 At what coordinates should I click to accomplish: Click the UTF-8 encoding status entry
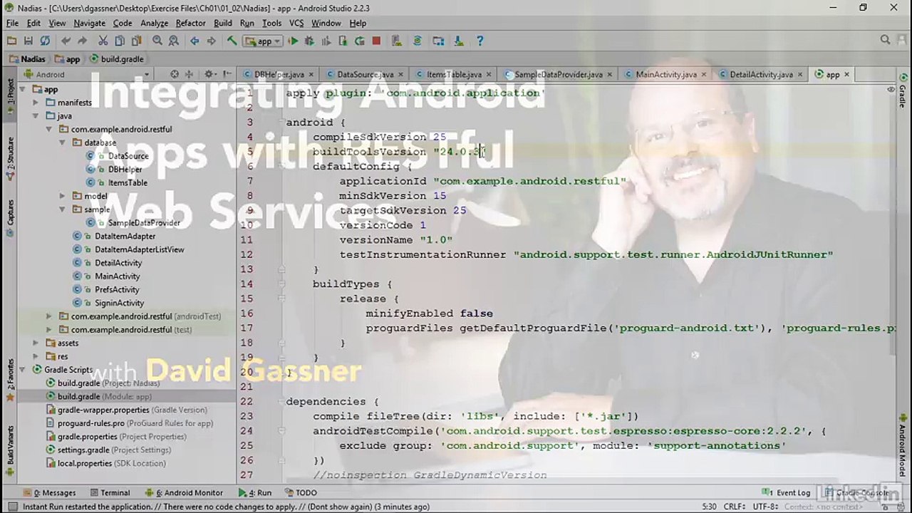click(766, 507)
